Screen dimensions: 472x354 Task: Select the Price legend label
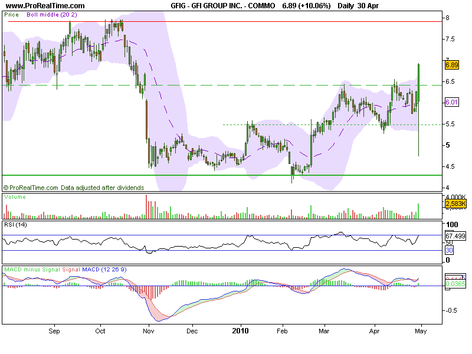11,14
